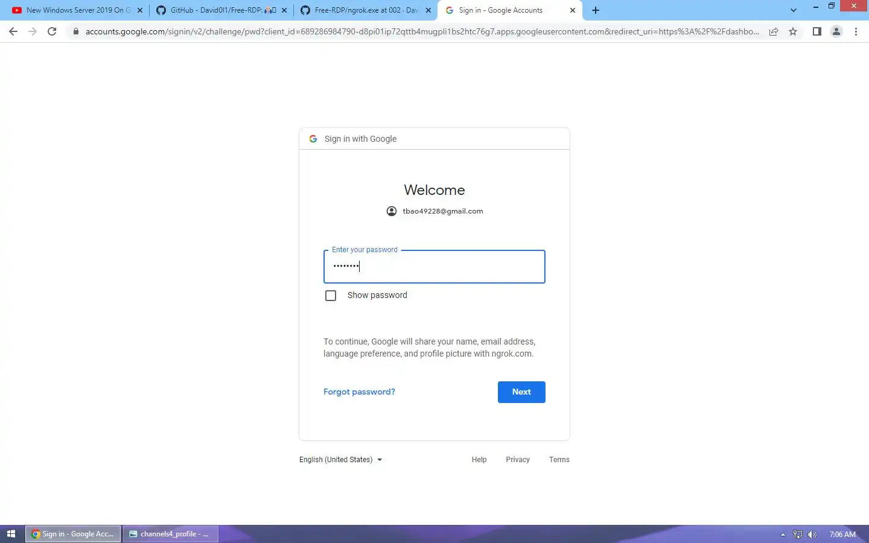The width and height of the screenshot is (869, 543).
Task: Open the Windows Start menu
Action: pyautogui.click(x=11, y=534)
